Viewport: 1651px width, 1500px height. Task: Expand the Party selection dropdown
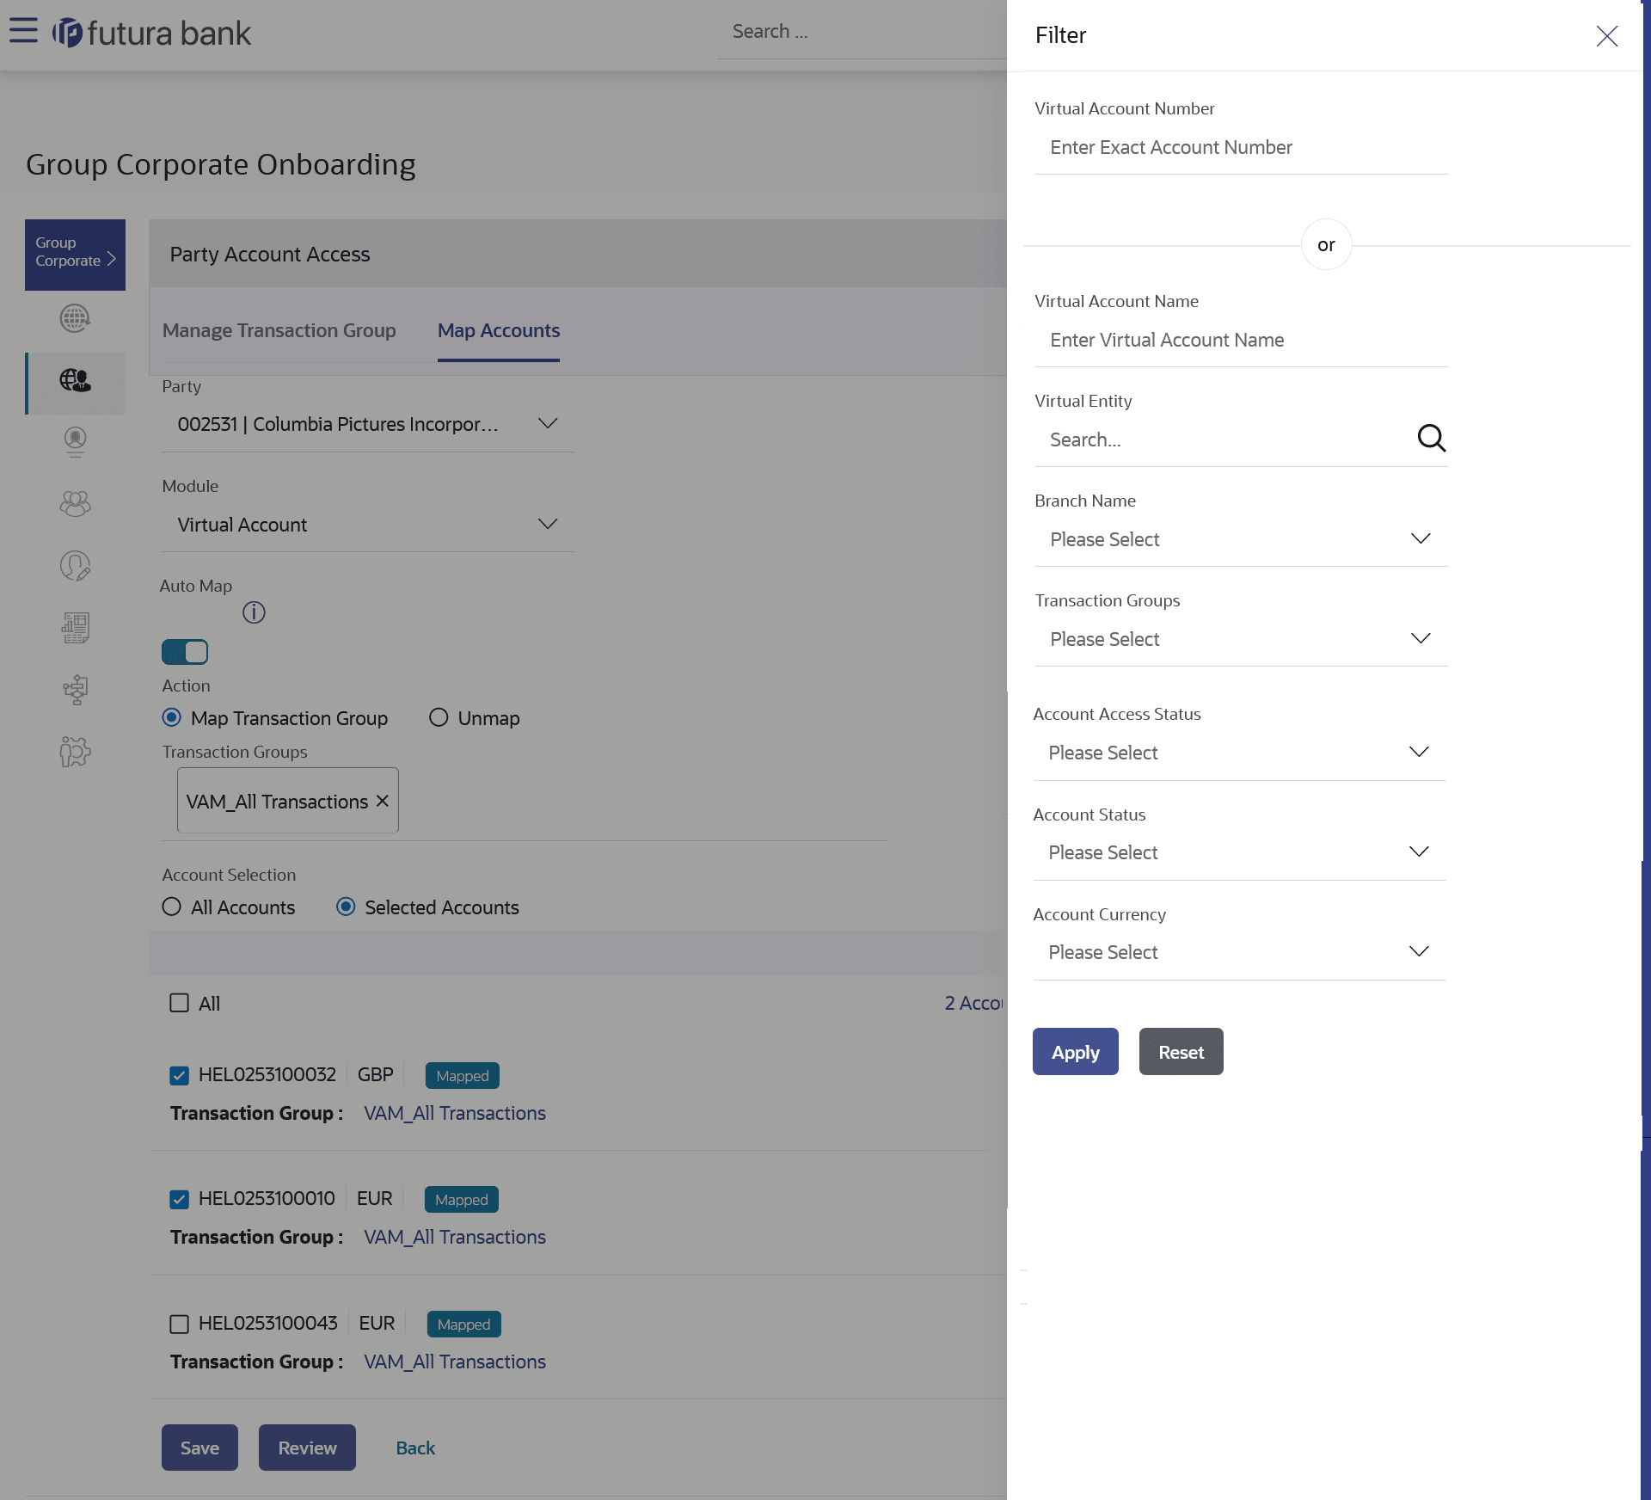(x=367, y=424)
